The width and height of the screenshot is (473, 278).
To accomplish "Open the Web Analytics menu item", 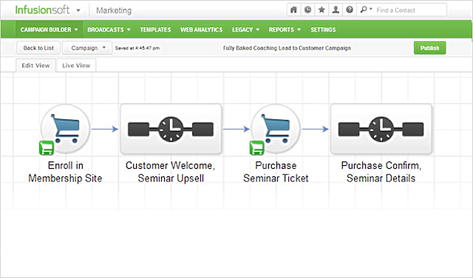I will (x=201, y=29).
